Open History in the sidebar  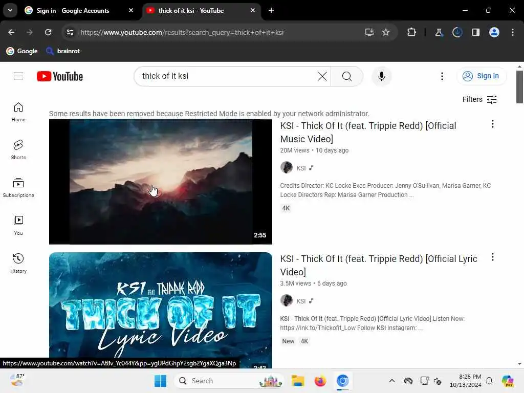coord(18,263)
